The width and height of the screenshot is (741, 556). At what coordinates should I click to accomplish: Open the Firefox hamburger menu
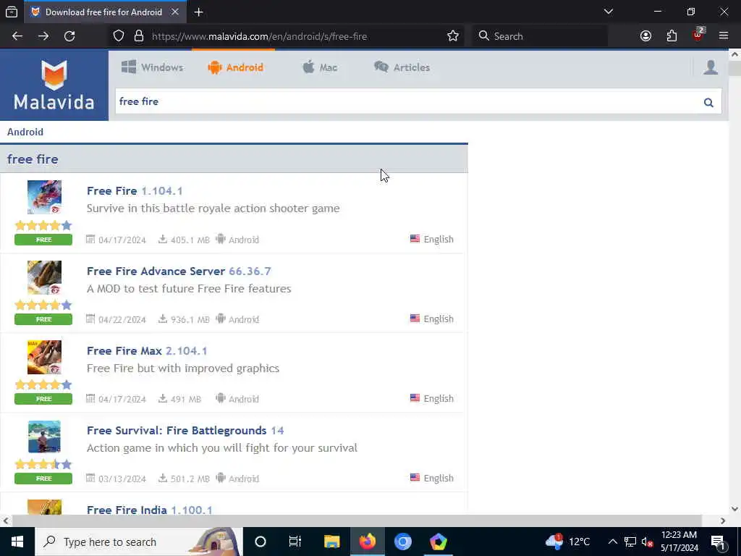(x=724, y=36)
